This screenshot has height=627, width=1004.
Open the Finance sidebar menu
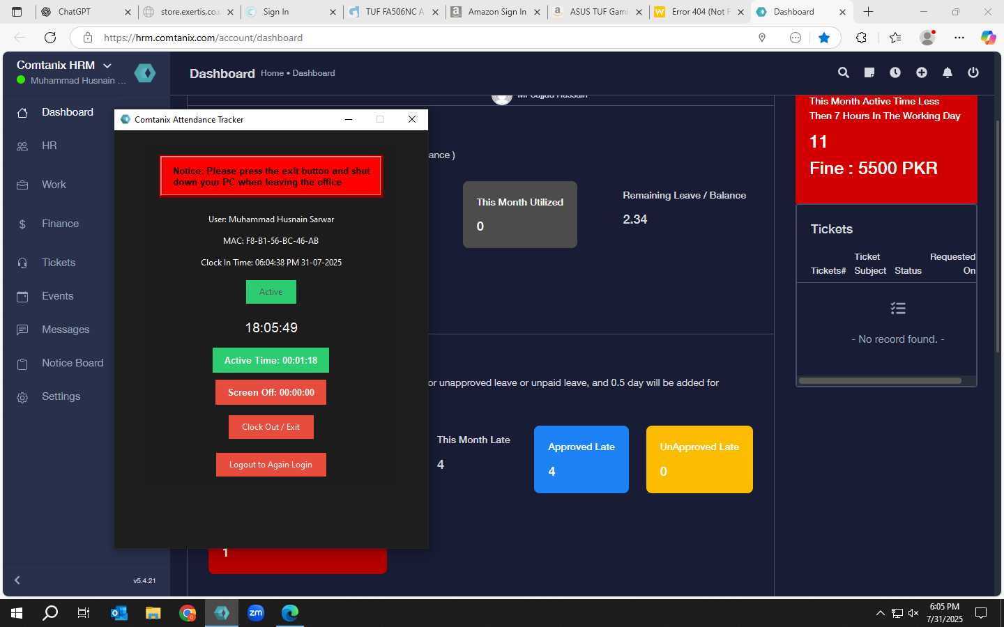60,224
